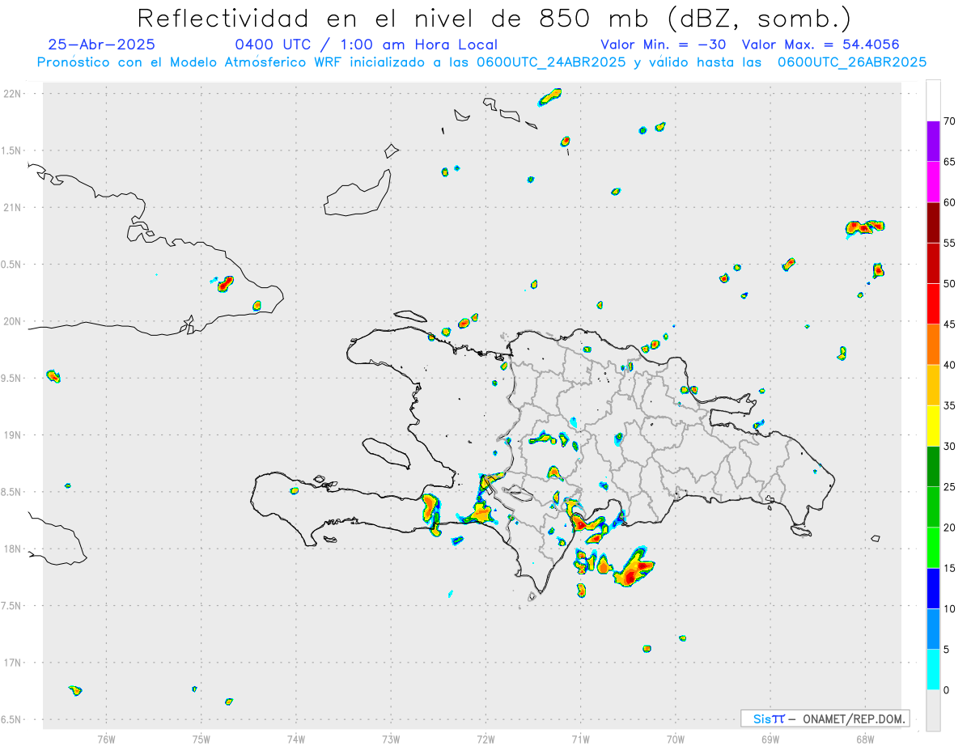Click the '60' value on the color scale
This screenshot has width=971, height=750.
point(949,202)
